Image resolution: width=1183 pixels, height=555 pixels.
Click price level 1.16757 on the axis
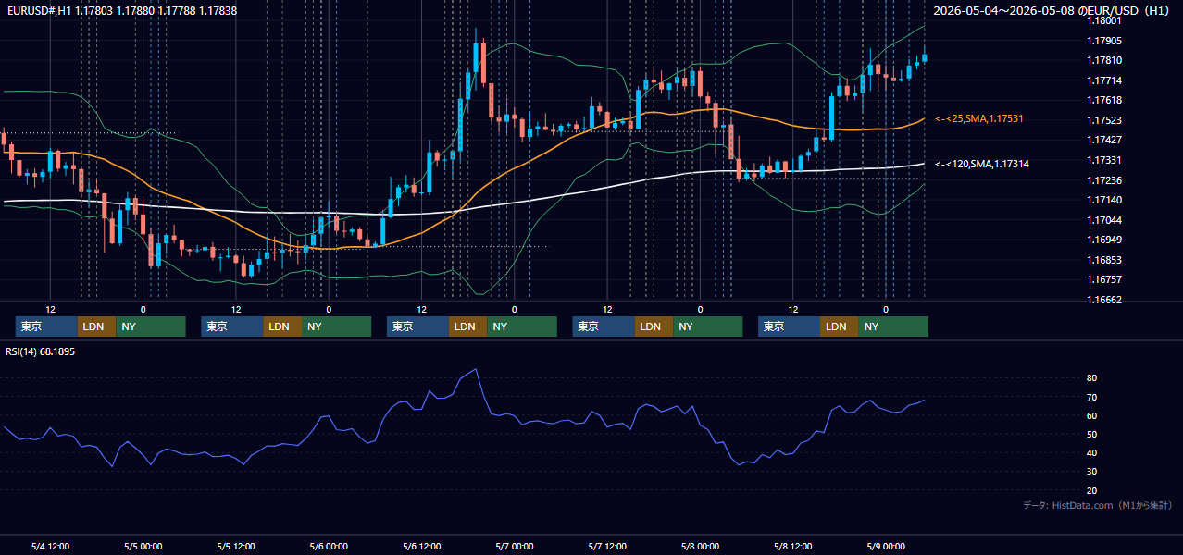(x=1104, y=279)
